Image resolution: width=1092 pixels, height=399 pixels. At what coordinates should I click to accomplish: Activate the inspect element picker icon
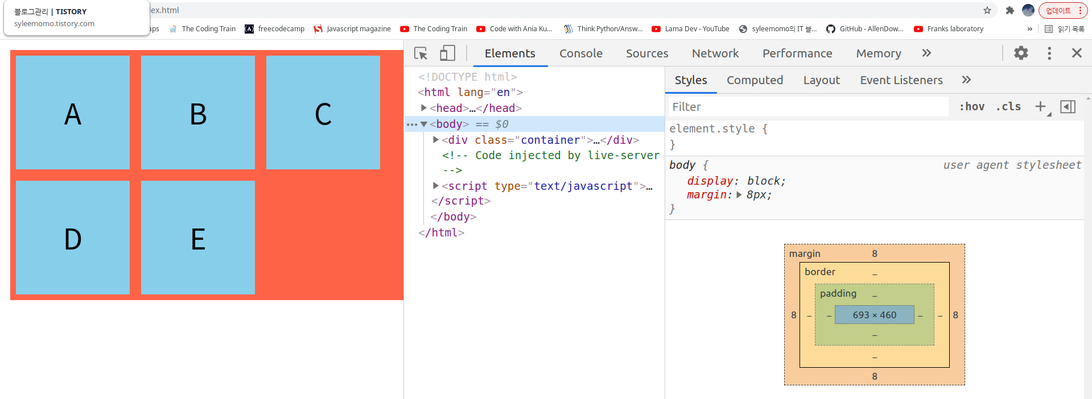click(x=421, y=53)
